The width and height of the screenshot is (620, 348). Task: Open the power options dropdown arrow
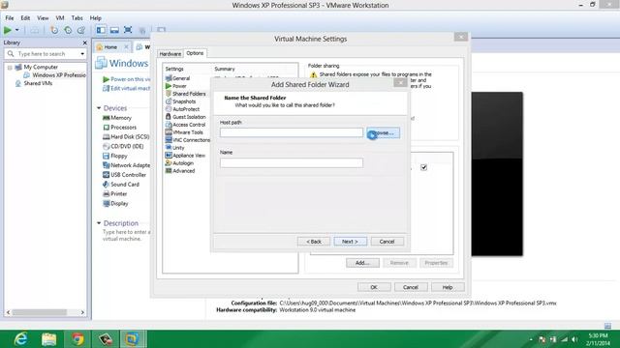tap(17, 30)
